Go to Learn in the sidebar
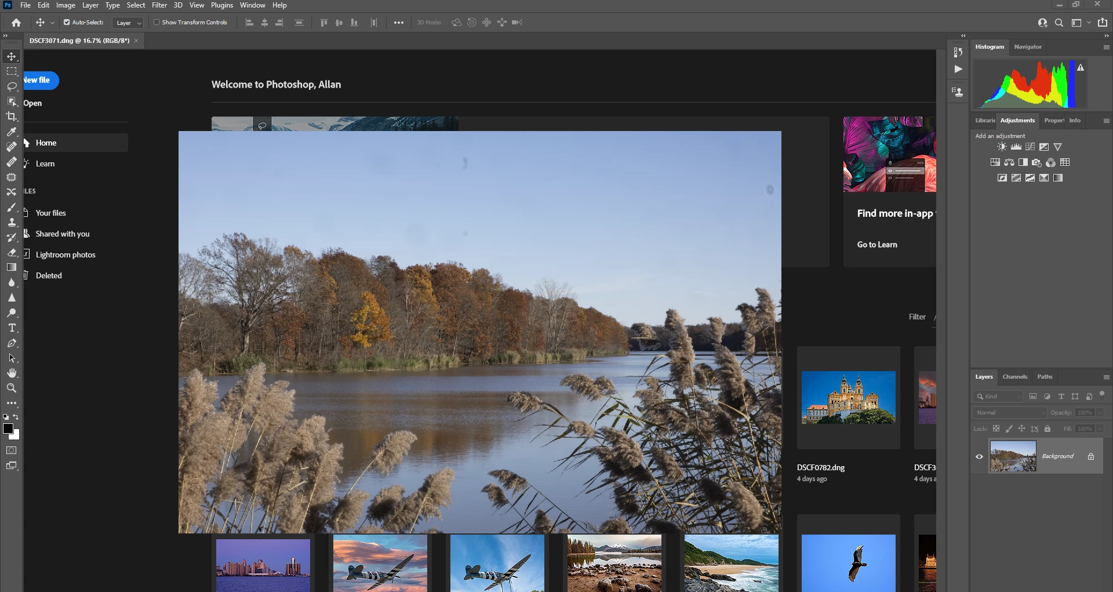Image resolution: width=1113 pixels, height=592 pixels. 45,164
